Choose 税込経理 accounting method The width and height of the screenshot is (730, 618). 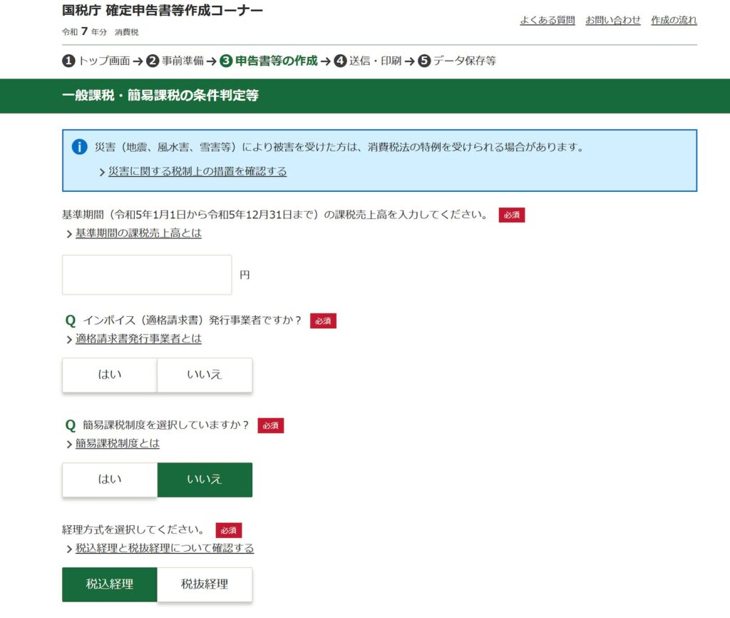pos(110,584)
